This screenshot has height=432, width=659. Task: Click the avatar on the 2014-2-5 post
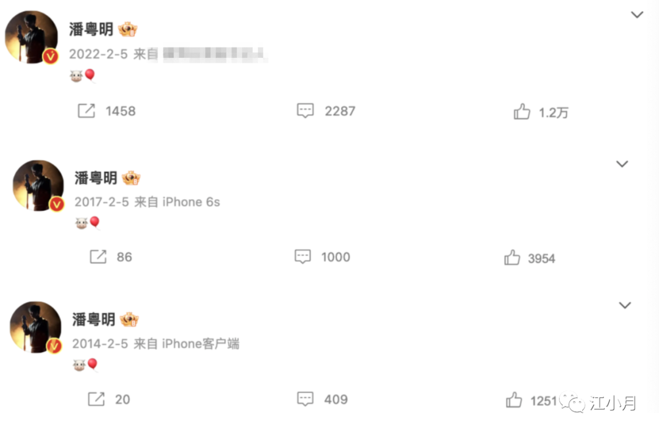click(x=36, y=327)
